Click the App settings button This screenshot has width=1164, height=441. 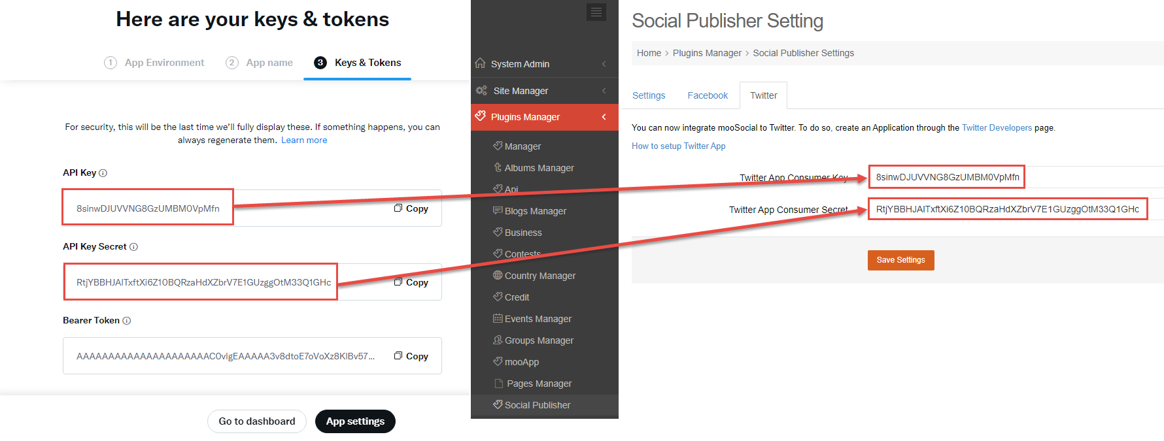(x=355, y=421)
